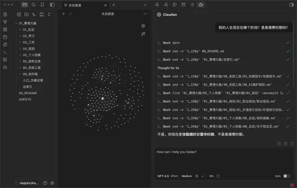Screen dimensions: 297x188
Task: Expand Bash sed 00_README.md call
Action: 224,51
